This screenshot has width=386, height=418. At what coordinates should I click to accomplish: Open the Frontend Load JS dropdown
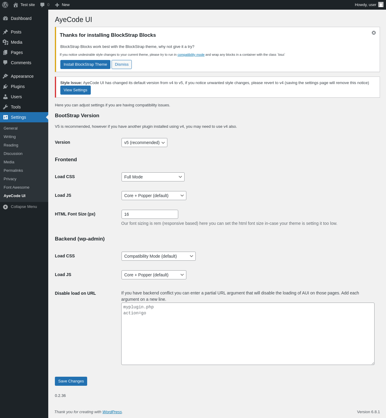pos(154,196)
